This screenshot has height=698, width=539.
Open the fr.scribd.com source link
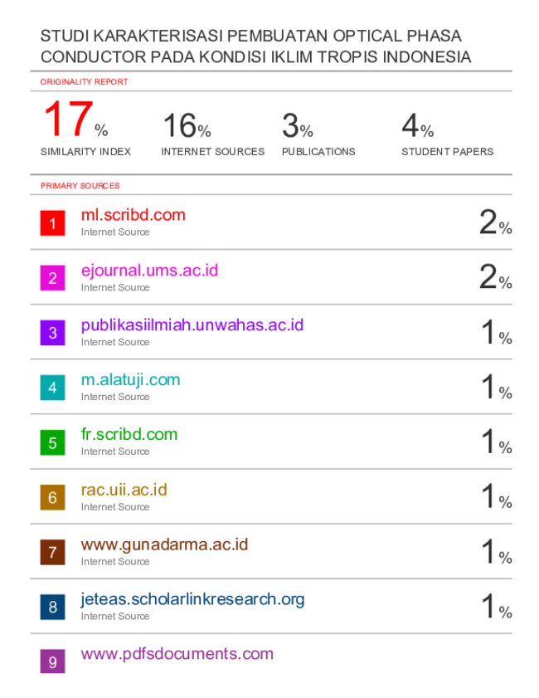pyautogui.click(x=129, y=434)
